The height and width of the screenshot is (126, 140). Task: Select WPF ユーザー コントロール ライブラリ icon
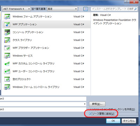click(7, 71)
